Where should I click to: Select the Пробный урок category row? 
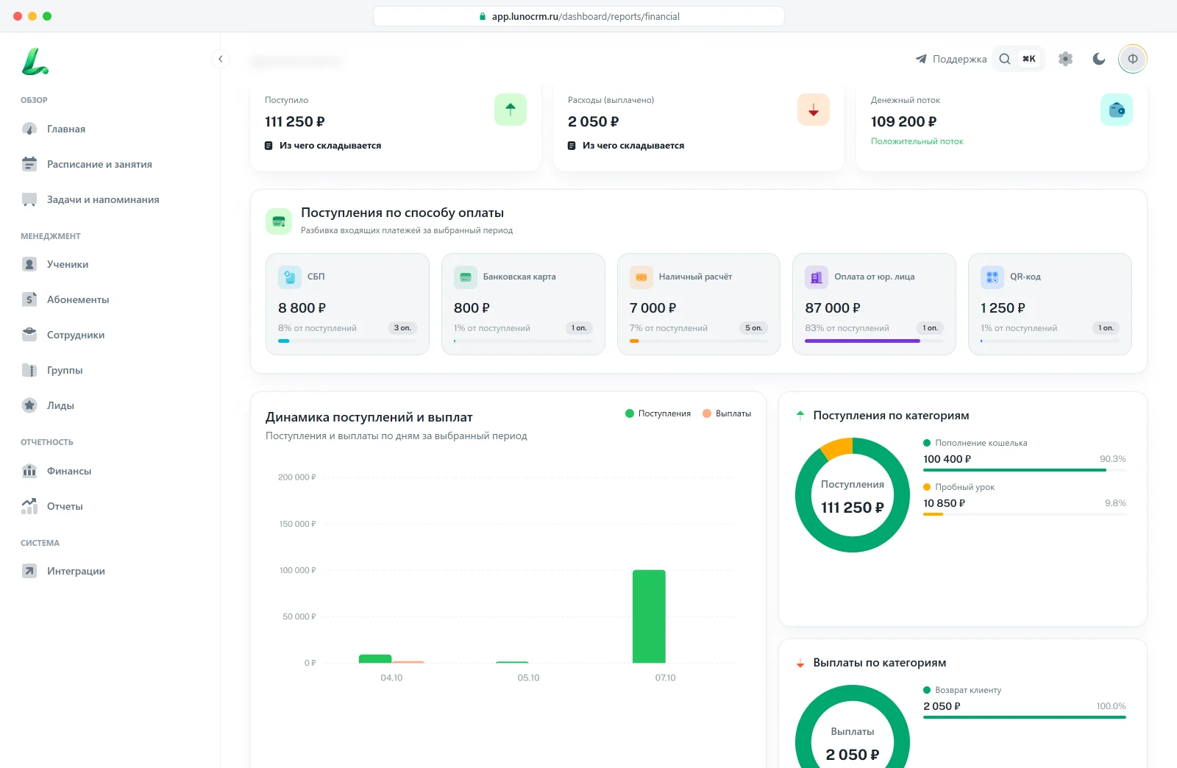tap(1025, 499)
